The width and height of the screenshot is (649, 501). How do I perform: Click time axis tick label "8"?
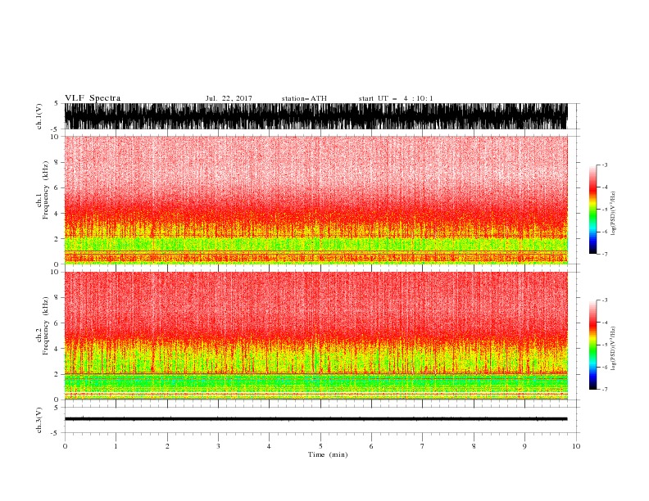pyautogui.click(x=474, y=446)
